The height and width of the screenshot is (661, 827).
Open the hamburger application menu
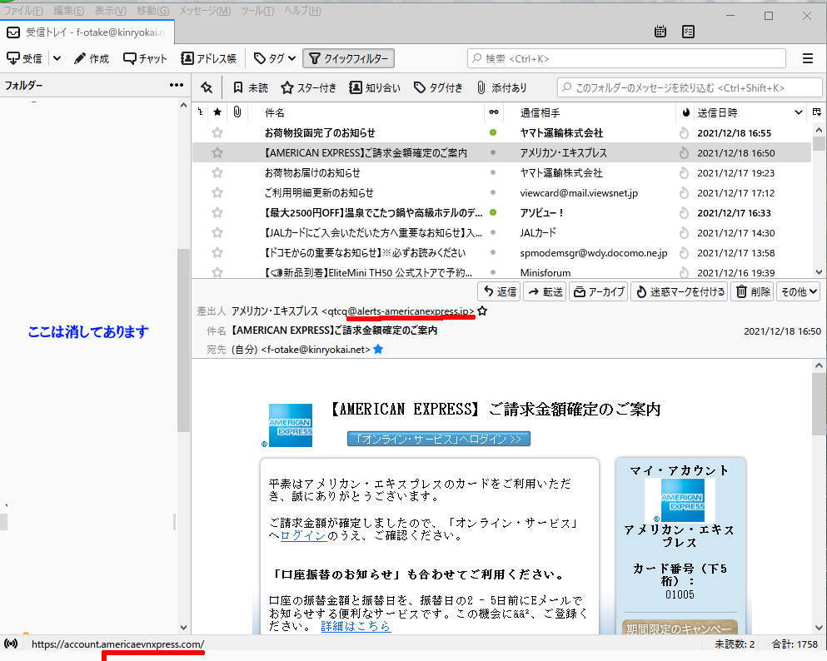808,58
